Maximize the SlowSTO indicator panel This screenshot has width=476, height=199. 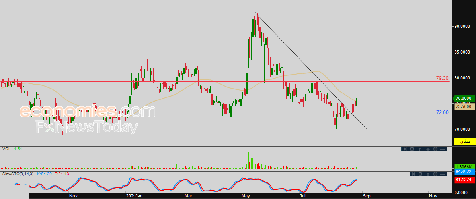420,174
